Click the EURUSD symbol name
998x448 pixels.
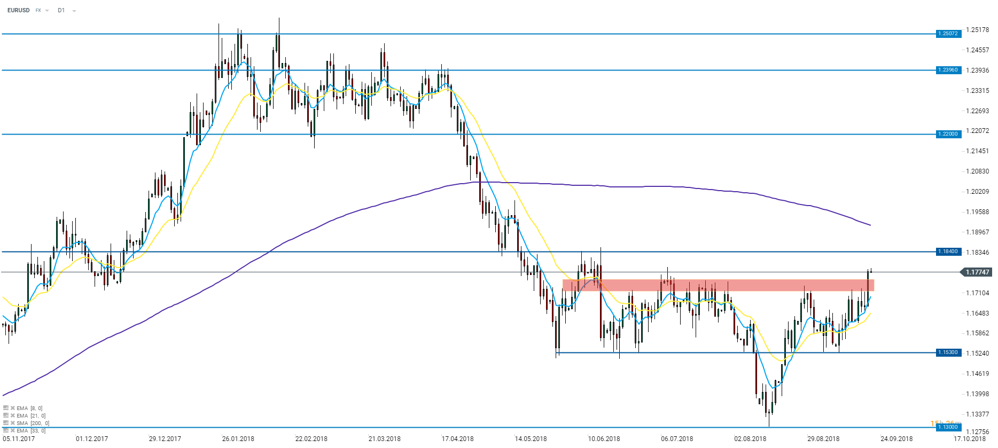point(19,10)
